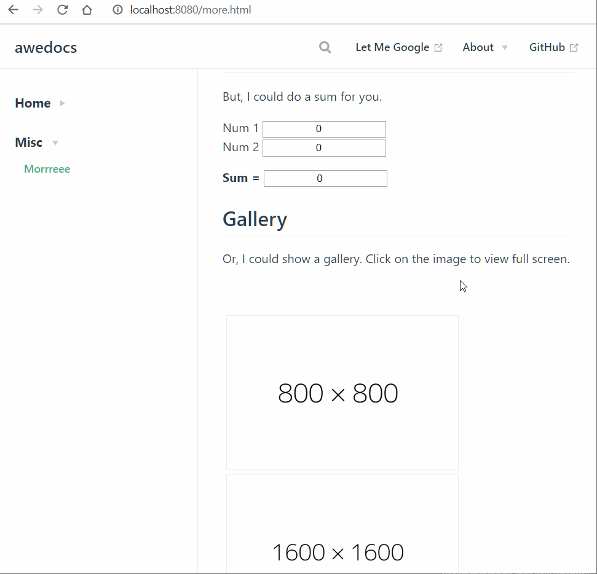Click the external-link icon beside GitHub
The height and width of the screenshot is (574, 597).
pyautogui.click(x=574, y=47)
